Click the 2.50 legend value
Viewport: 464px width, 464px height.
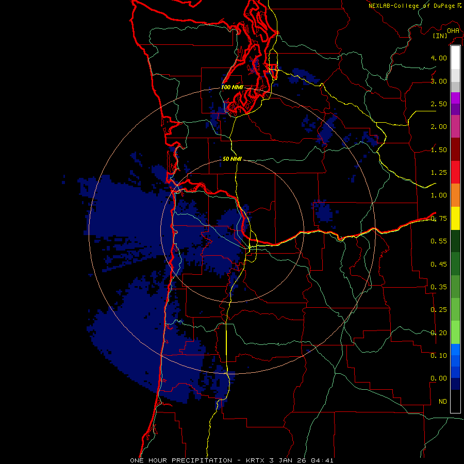pos(439,104)
